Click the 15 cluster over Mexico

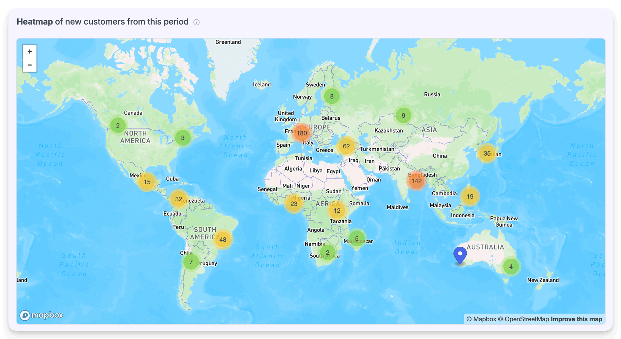point(147,182)
